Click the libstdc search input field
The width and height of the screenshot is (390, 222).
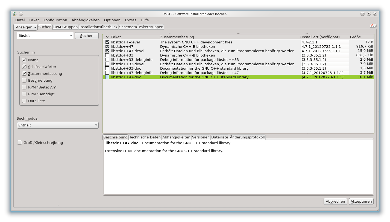43,35
